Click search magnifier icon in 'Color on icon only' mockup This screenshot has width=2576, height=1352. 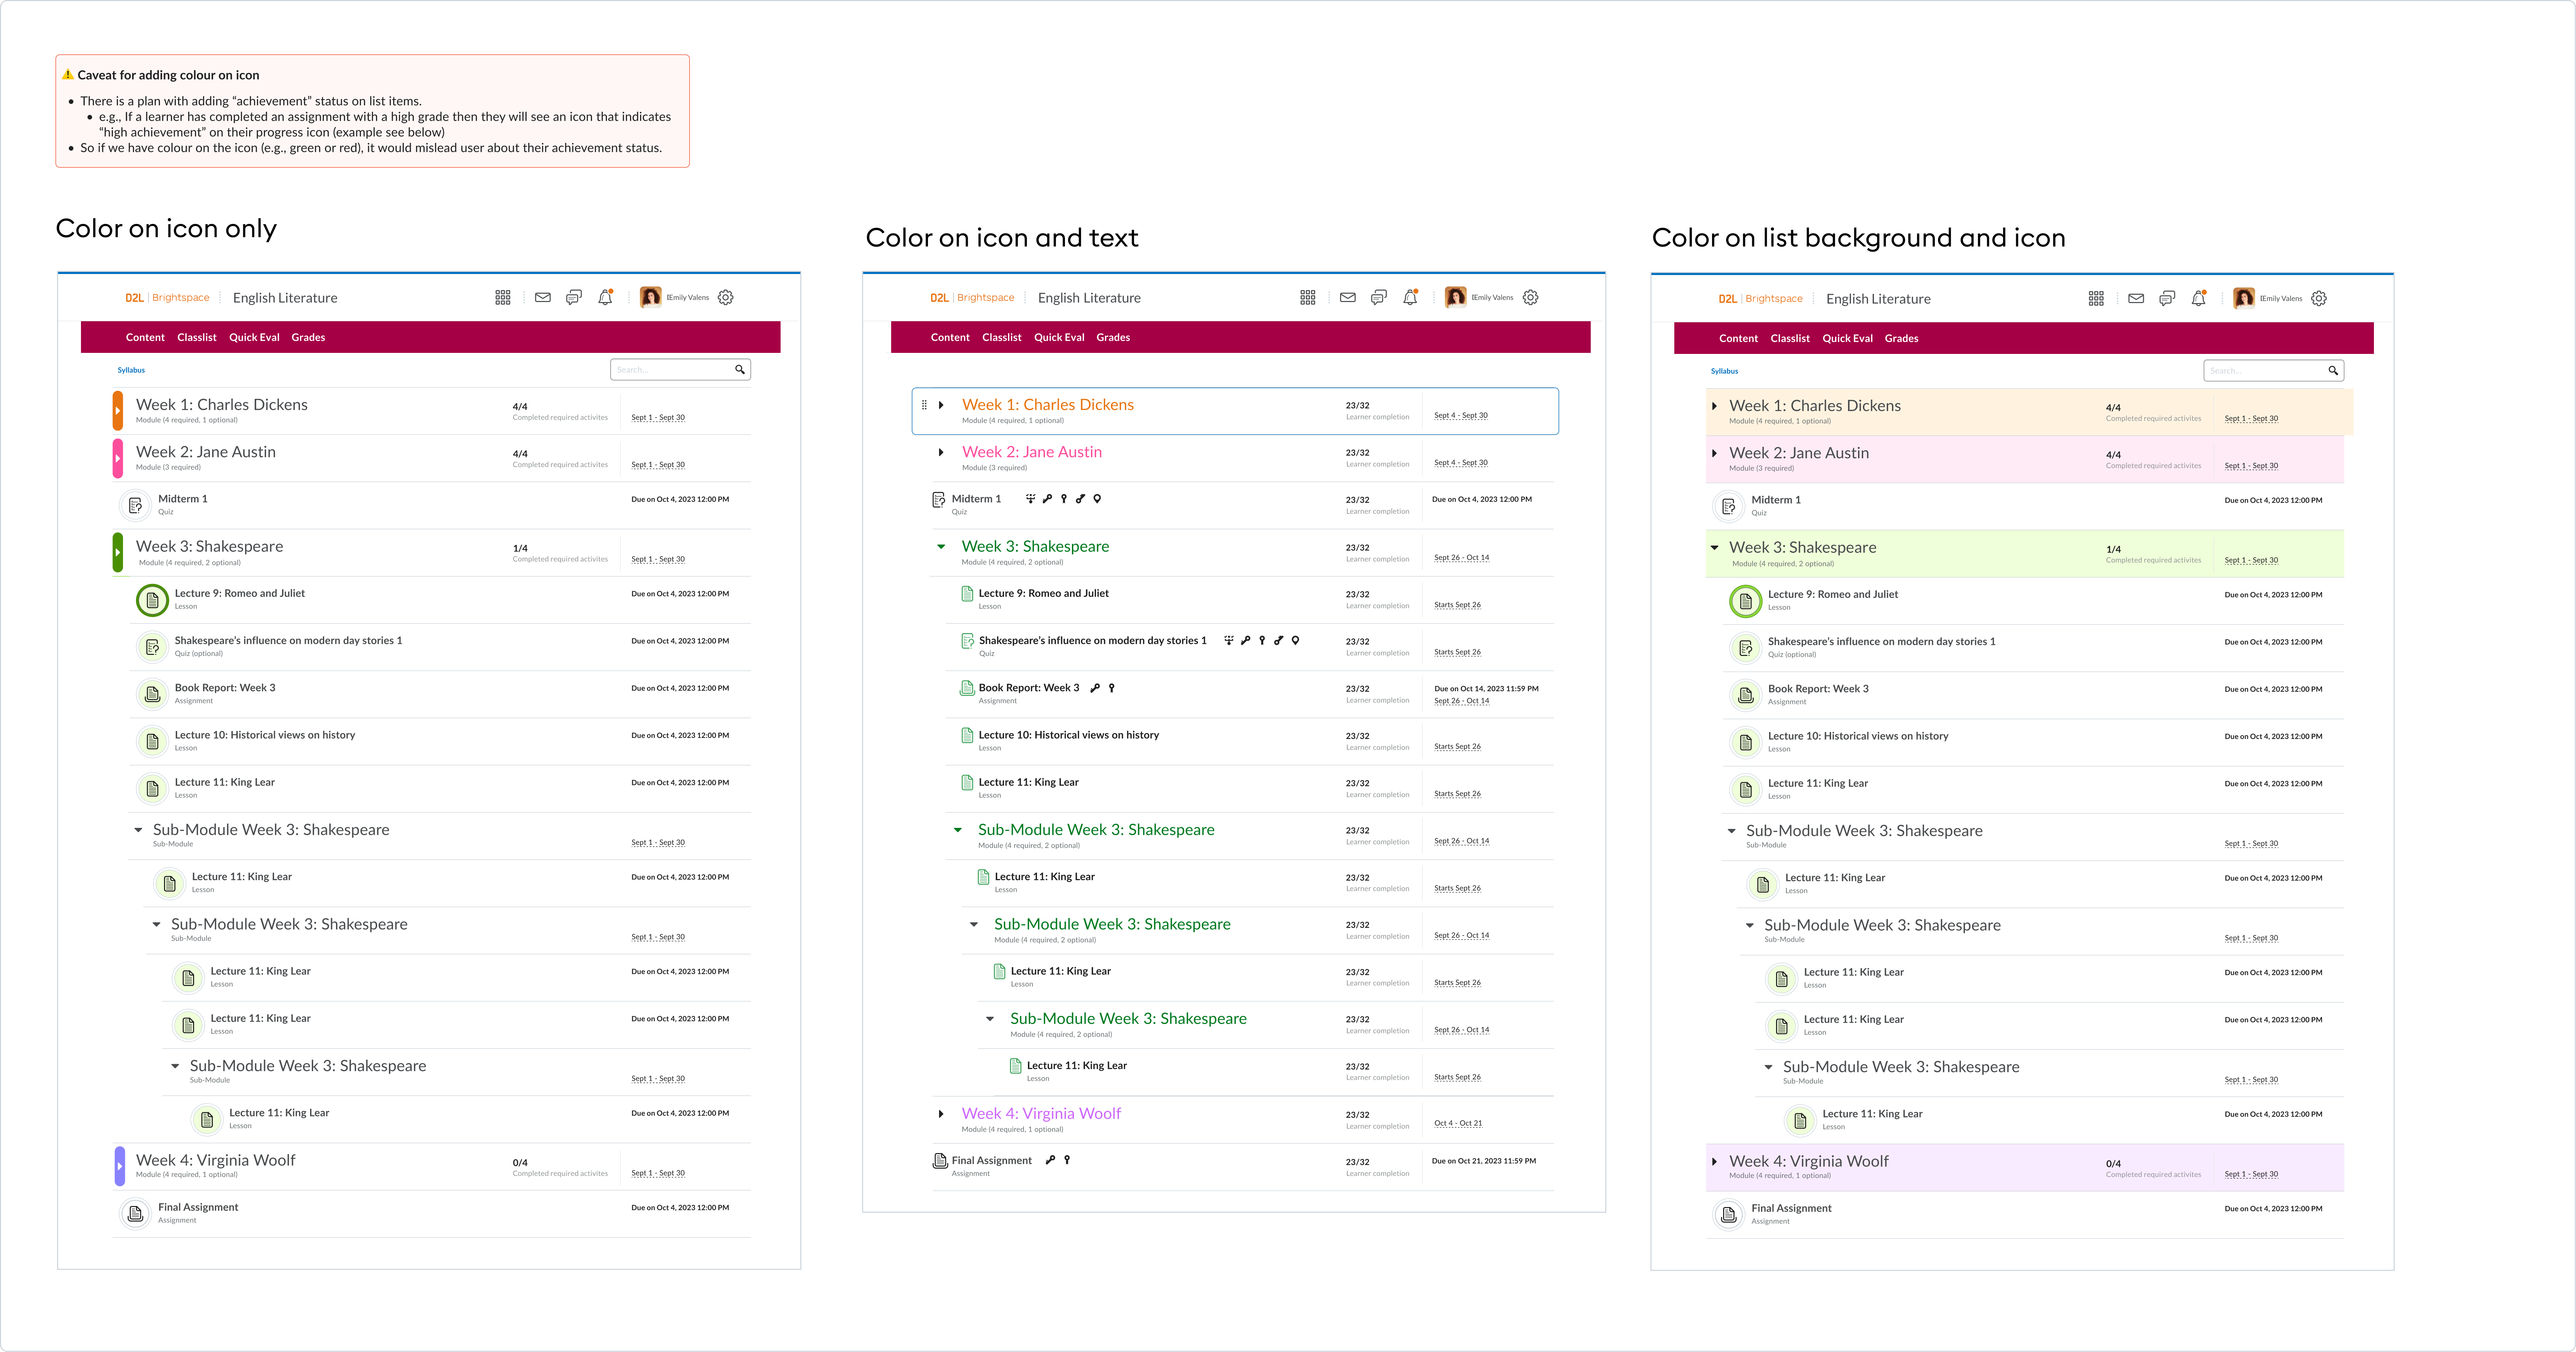740,370
